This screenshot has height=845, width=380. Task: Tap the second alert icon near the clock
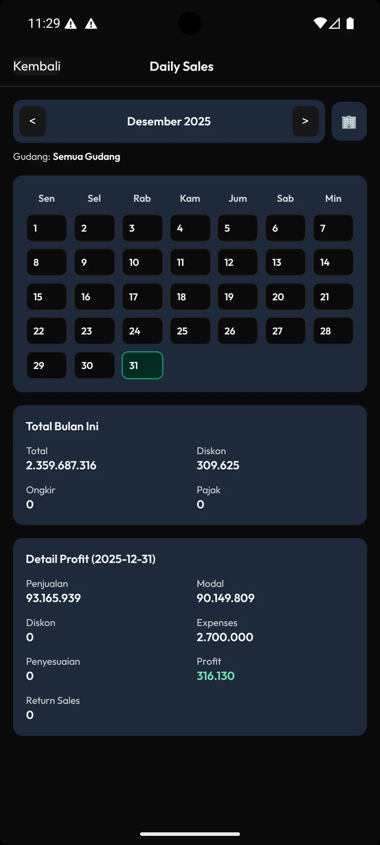(x=91, y=23)
